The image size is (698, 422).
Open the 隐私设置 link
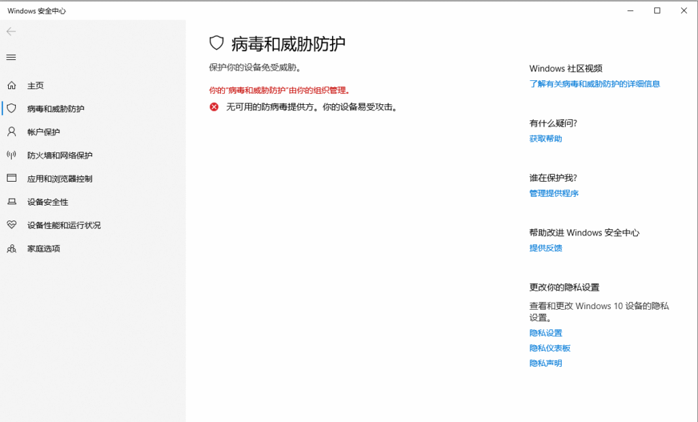(x=546, y=333)
